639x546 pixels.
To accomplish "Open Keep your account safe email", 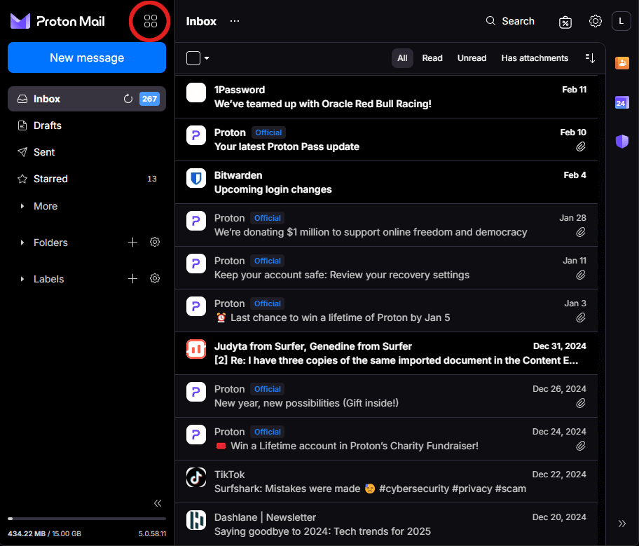I will point(386,268).
